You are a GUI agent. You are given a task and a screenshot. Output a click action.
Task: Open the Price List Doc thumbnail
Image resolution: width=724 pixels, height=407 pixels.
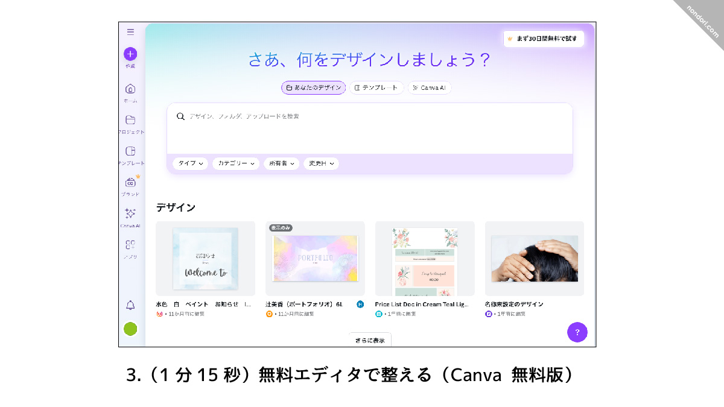coord(425,259)
